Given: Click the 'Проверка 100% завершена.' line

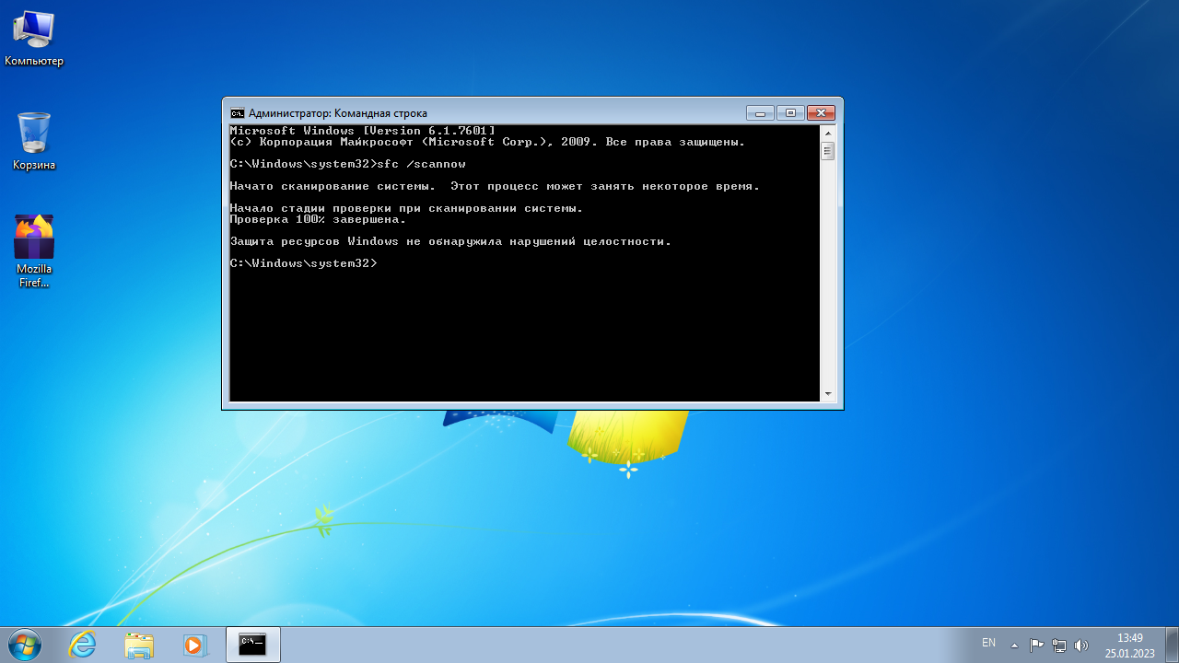Looking at the screenshot, I should 318,219.
